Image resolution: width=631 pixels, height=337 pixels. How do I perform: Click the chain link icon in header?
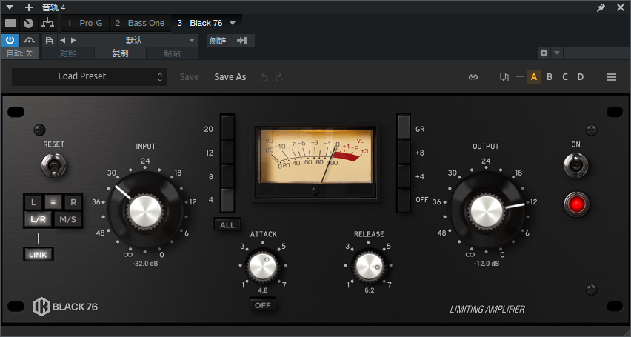click(473, 77)
